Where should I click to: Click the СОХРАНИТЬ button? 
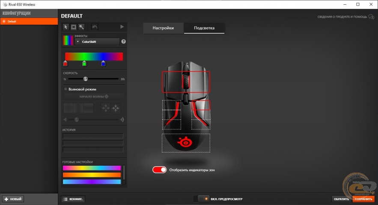pos(363,199)
